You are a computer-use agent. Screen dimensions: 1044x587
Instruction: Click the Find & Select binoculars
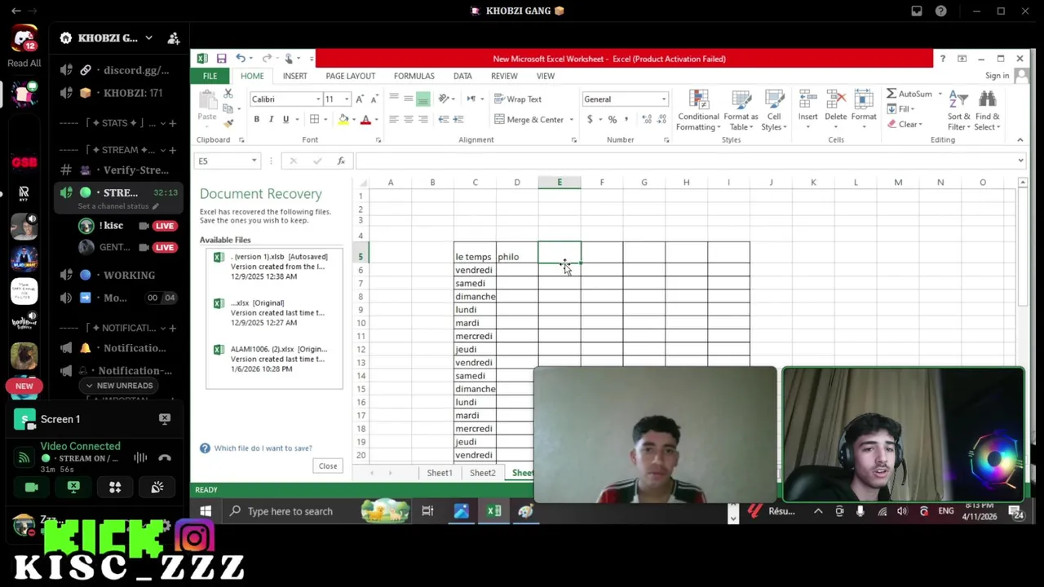(x=987, y=111)
